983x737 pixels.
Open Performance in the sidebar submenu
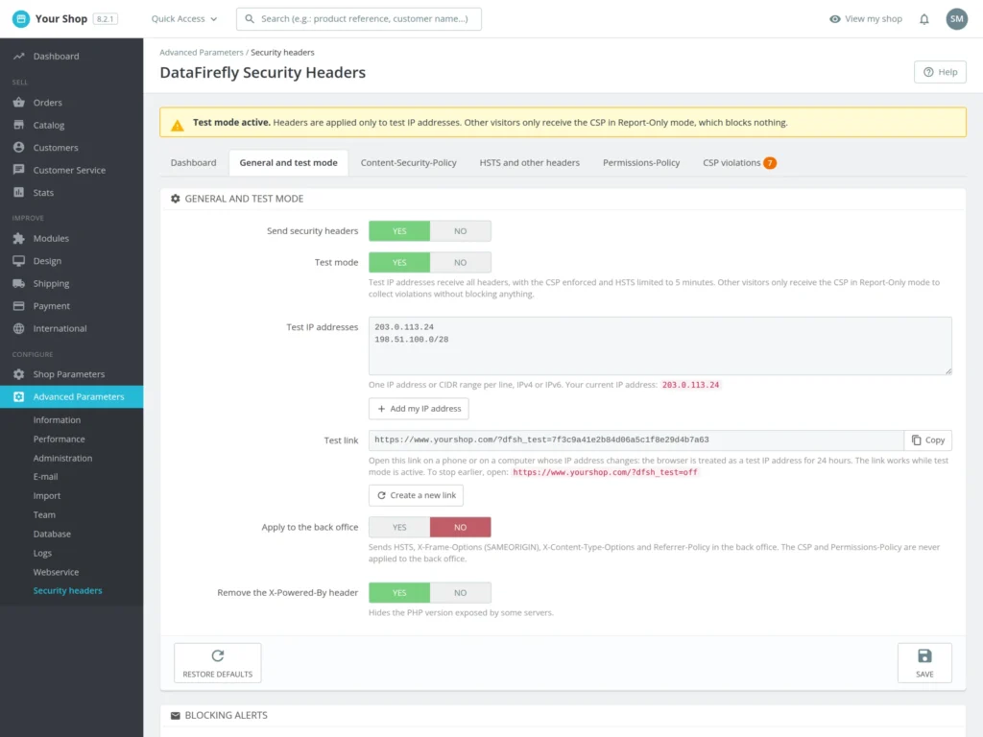click(59, 440)
